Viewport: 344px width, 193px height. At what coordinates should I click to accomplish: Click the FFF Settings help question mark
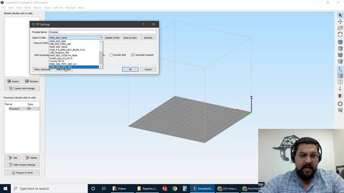point(144,24)
